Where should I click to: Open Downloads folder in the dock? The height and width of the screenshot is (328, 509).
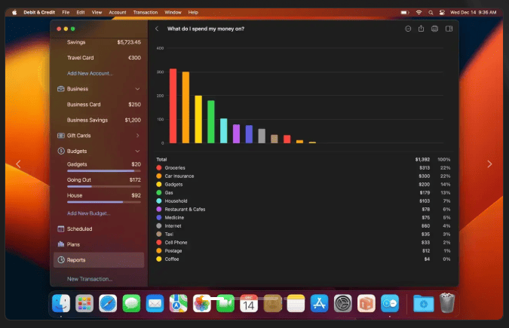pos(424,303)
